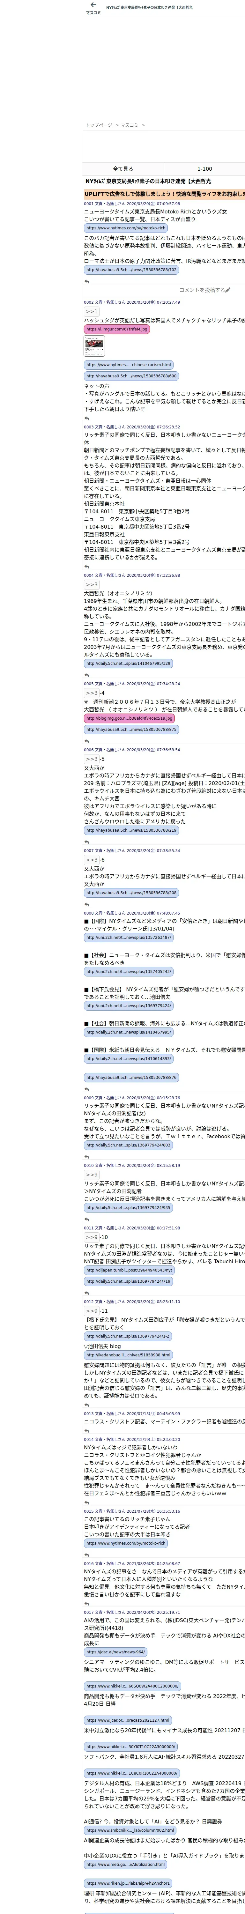The height and width of the screenshot is (1914, 245).
Task: Click the >>3 anchor in post 0006
Action: pyautogui.click(x=91, y=759)
